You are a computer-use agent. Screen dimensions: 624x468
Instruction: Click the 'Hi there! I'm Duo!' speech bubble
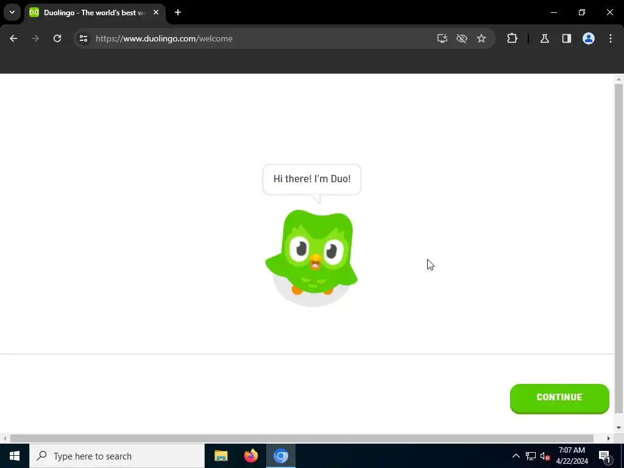pyautogui.click(x=312, y=179)
